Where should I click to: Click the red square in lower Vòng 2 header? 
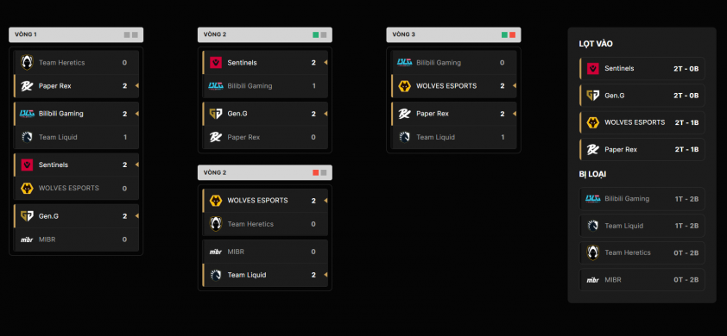pos(316,172)
